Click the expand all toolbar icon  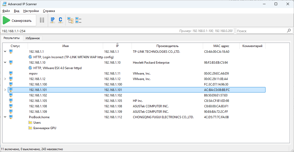click(x=70, y=20)
